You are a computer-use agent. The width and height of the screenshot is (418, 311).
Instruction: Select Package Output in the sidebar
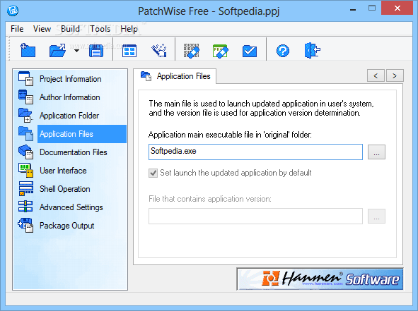click(67, 226)
